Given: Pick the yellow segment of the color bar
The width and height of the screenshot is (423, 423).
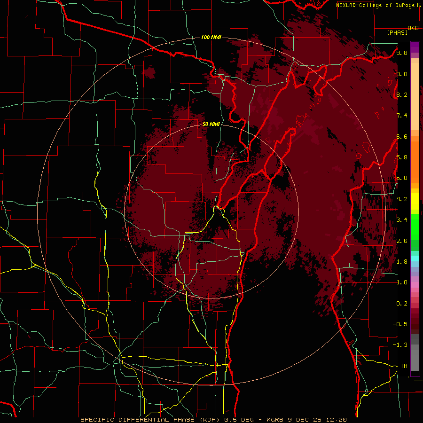Looking at the screenshot, I should click(x=415, y=201).
